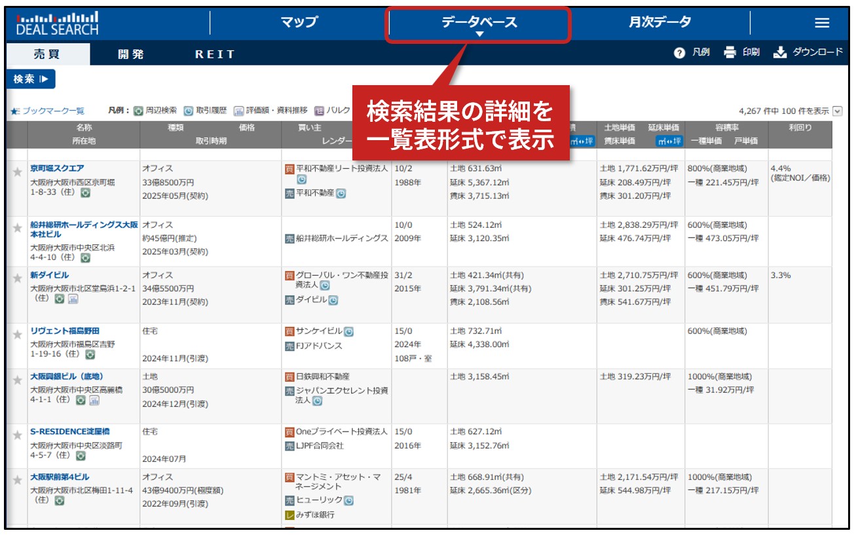Expand the 100 件を表示 dropdown arrow

coord(838,111)
